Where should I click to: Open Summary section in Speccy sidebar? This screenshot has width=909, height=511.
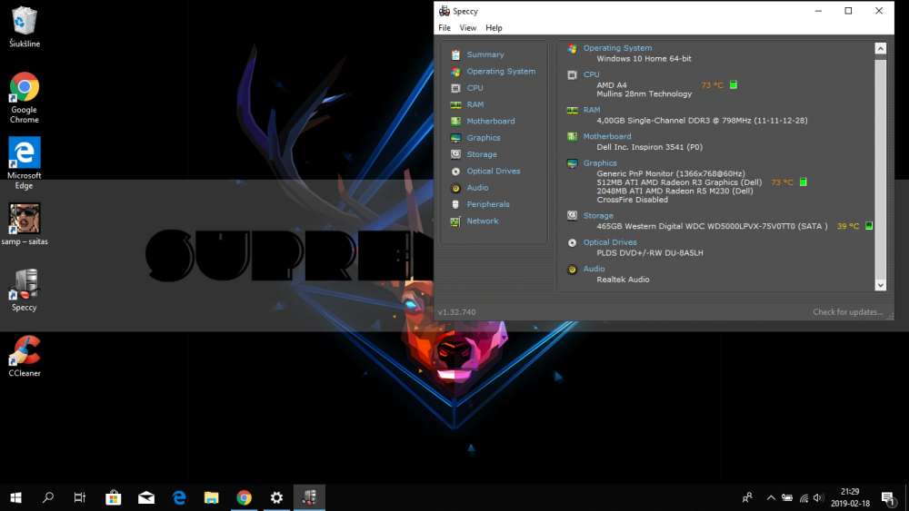point(485,54)
